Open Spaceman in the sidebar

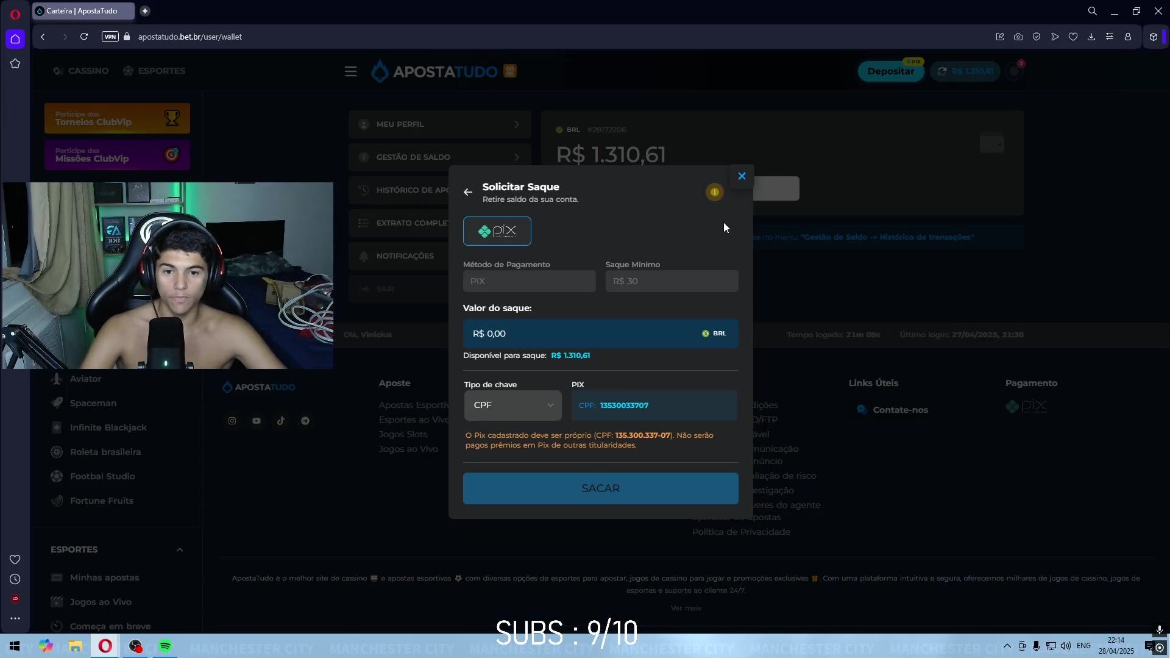(93, 403)
